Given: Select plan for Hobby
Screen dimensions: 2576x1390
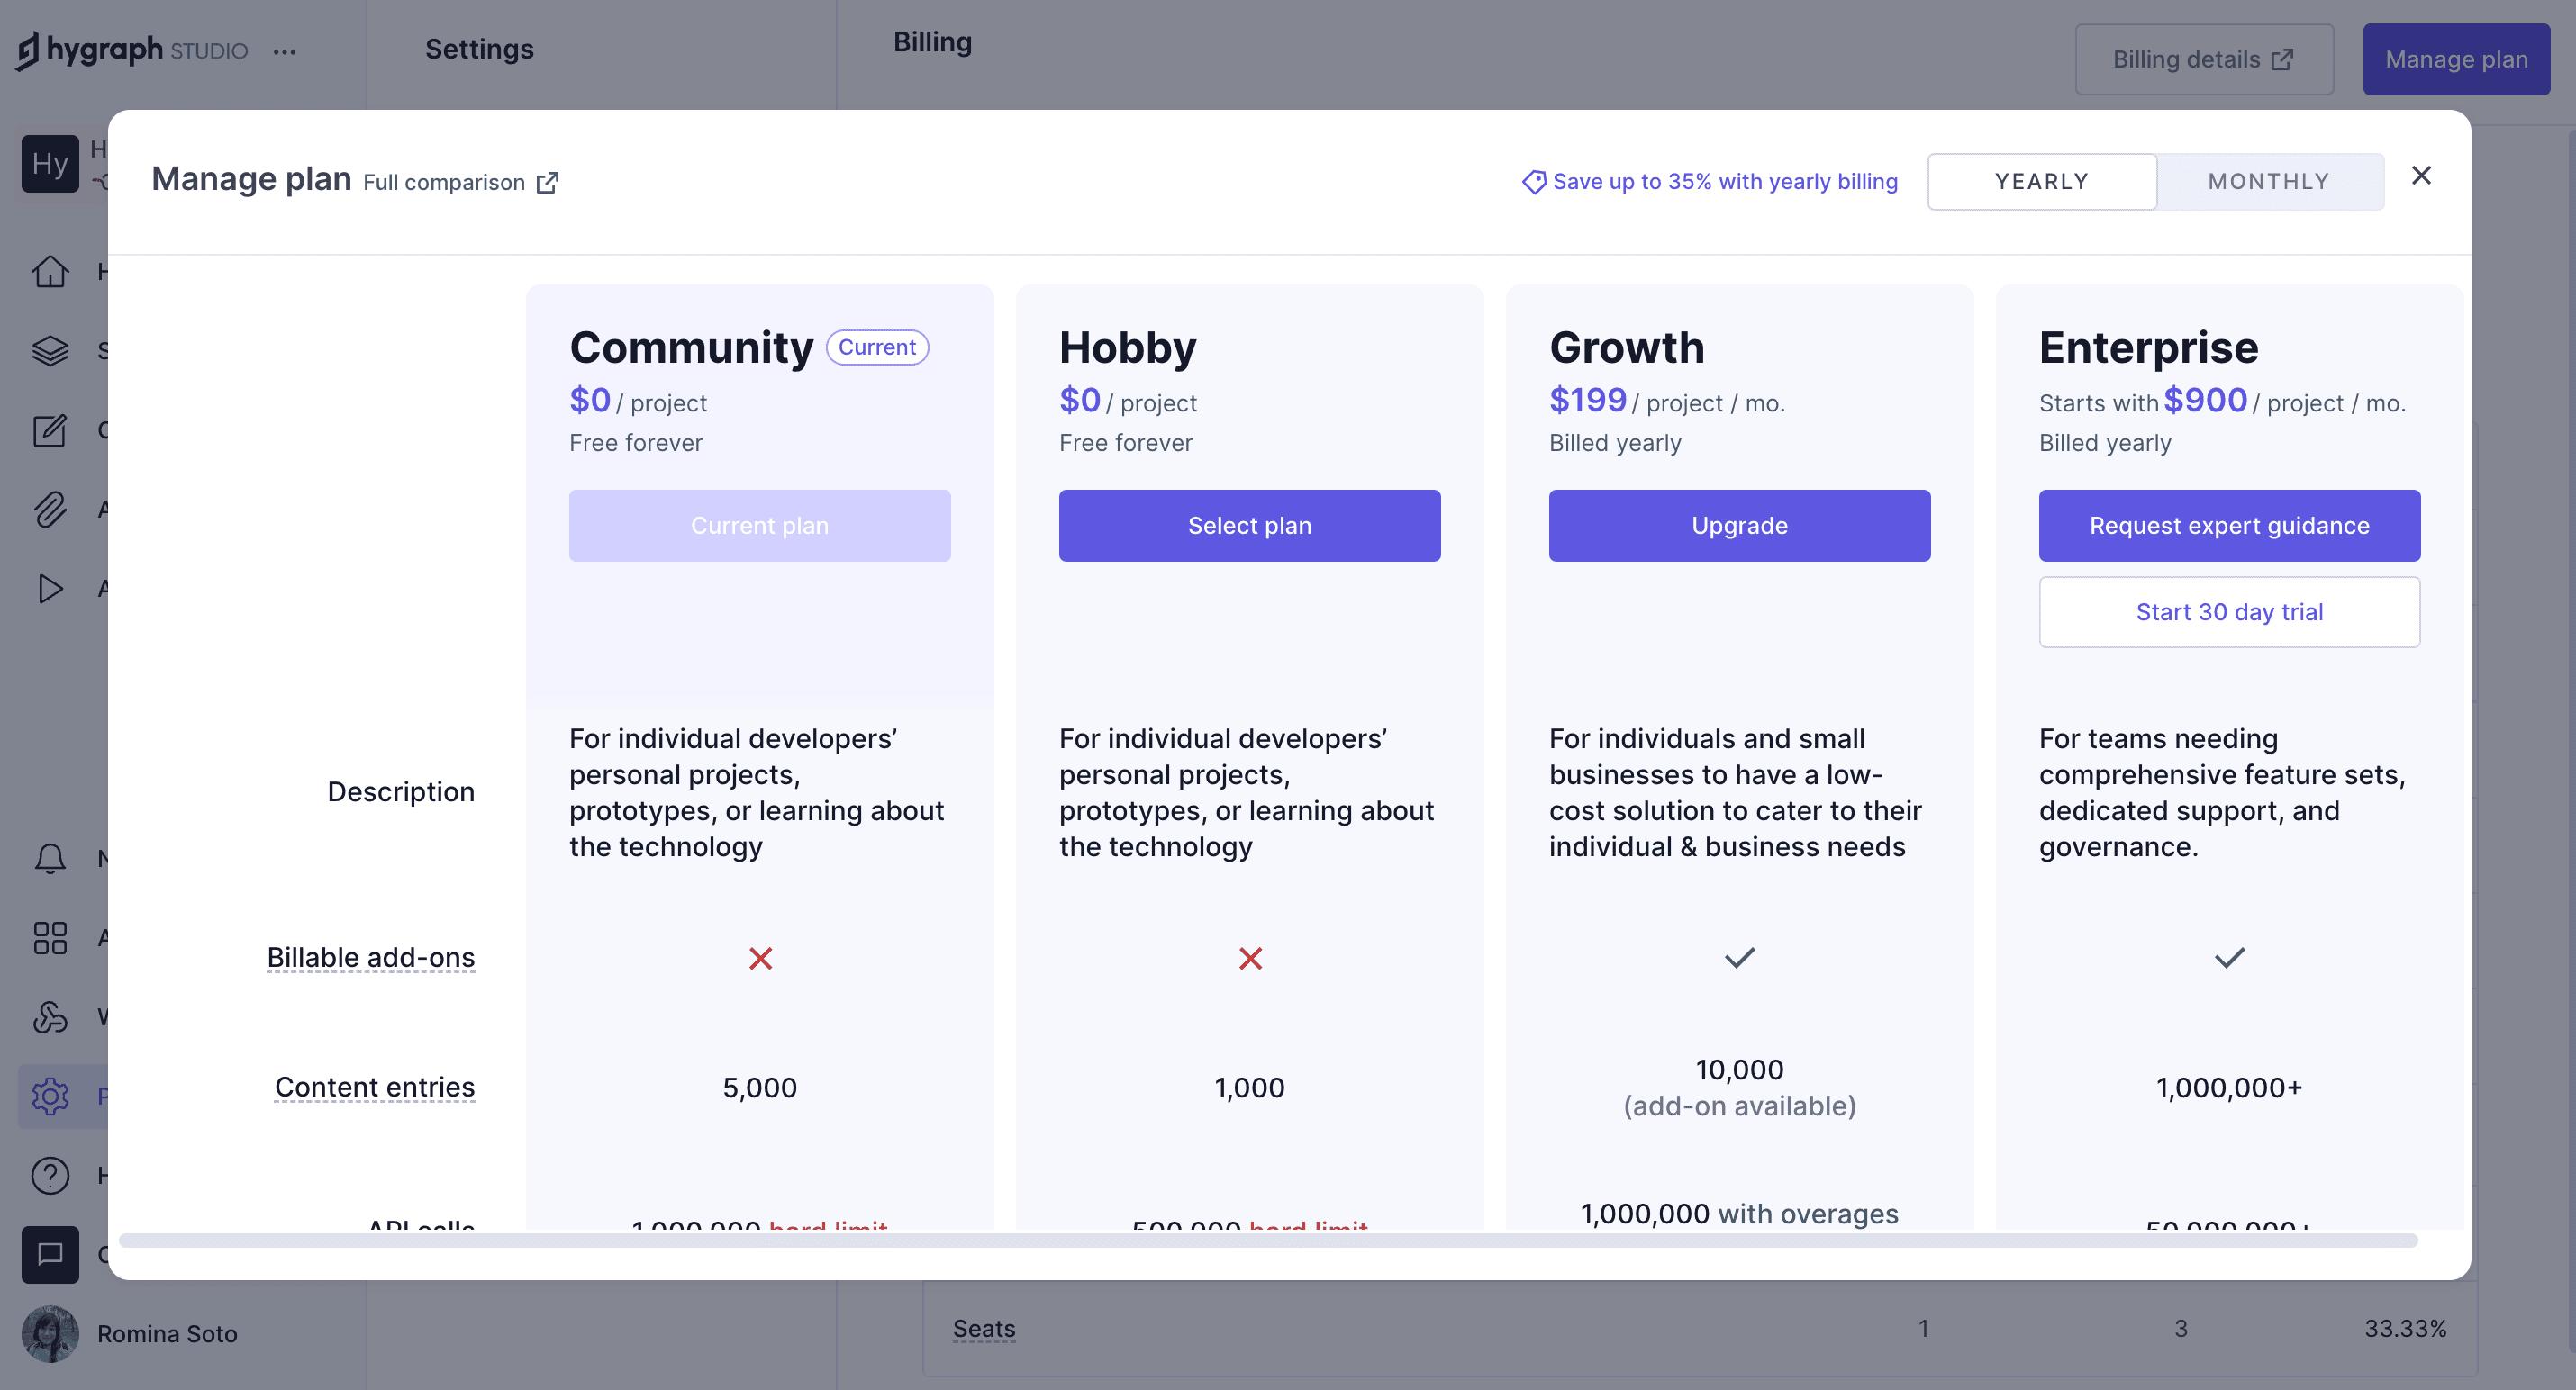Looking at the screenshot, I should [1249, 526].
